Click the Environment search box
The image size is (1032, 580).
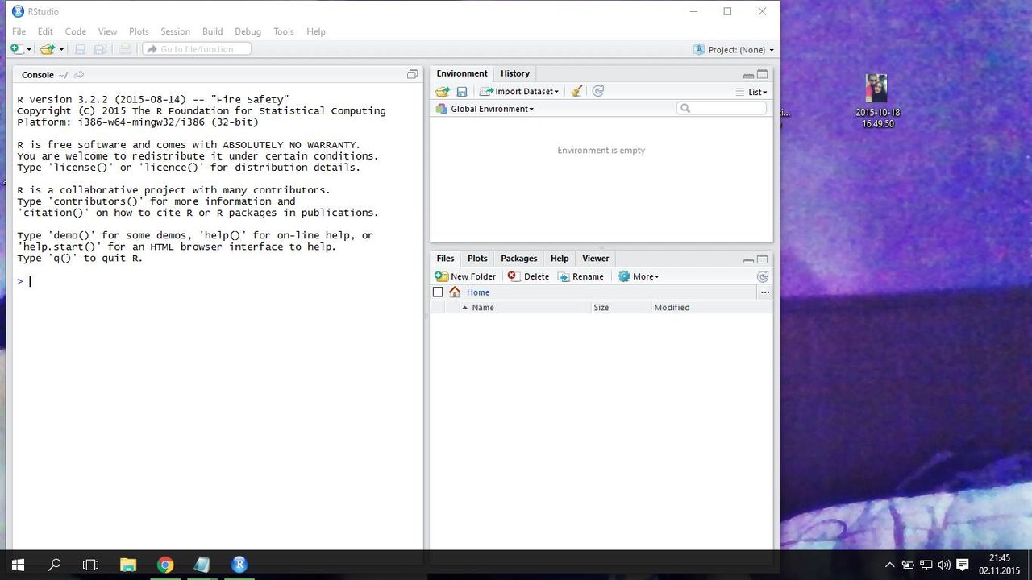coord(722,108)
